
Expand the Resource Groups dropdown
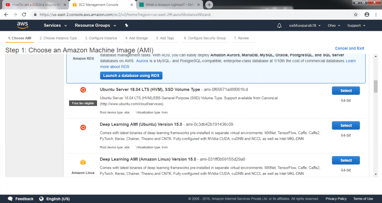click(95, 25)
